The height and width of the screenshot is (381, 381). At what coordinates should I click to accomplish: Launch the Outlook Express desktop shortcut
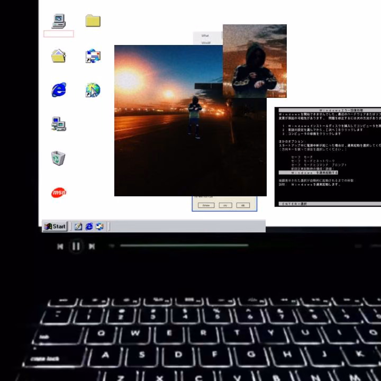pyautogui.click(x=93, y=56)
